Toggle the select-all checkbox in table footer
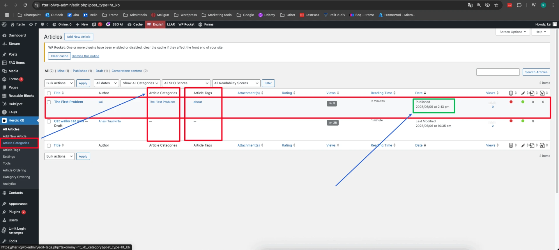559x250 pixels. [x=49, y=146]
